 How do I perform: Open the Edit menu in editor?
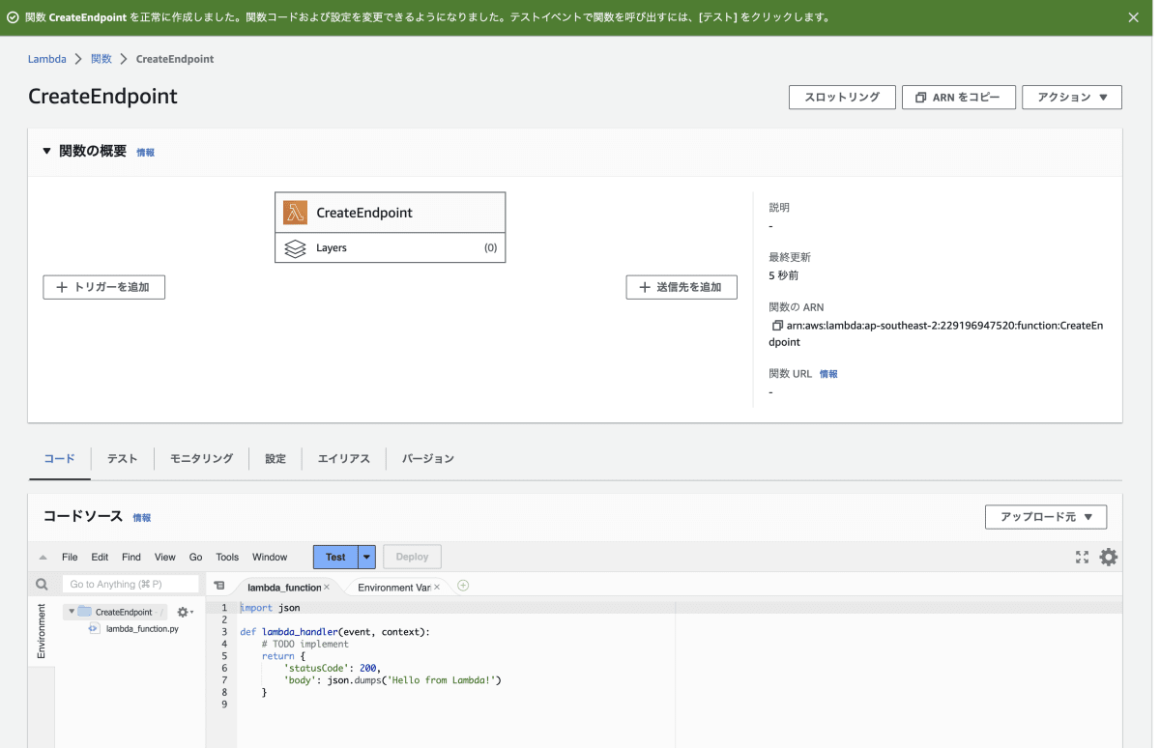100,558
